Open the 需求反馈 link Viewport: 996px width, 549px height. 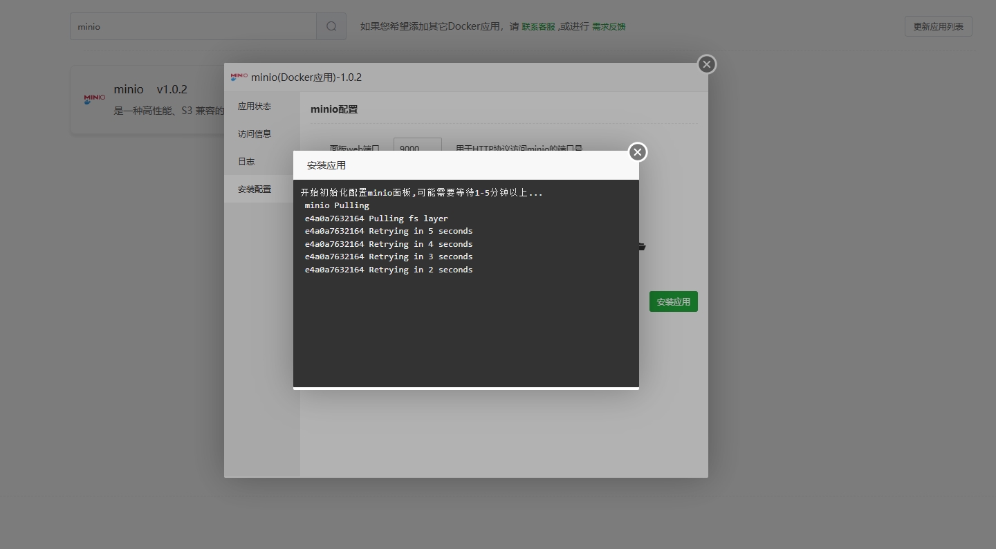tap(609, 26)
